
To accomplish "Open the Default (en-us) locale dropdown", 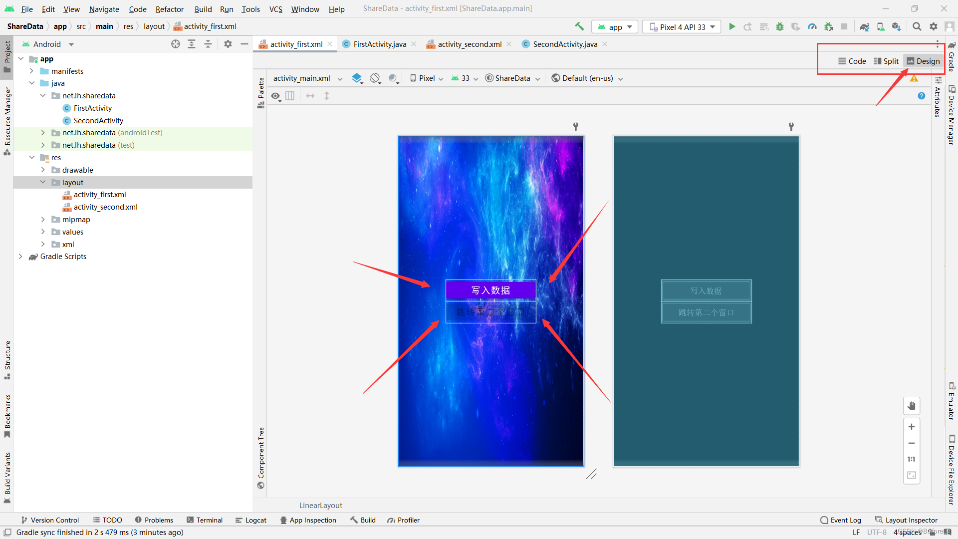I will 587,78.
